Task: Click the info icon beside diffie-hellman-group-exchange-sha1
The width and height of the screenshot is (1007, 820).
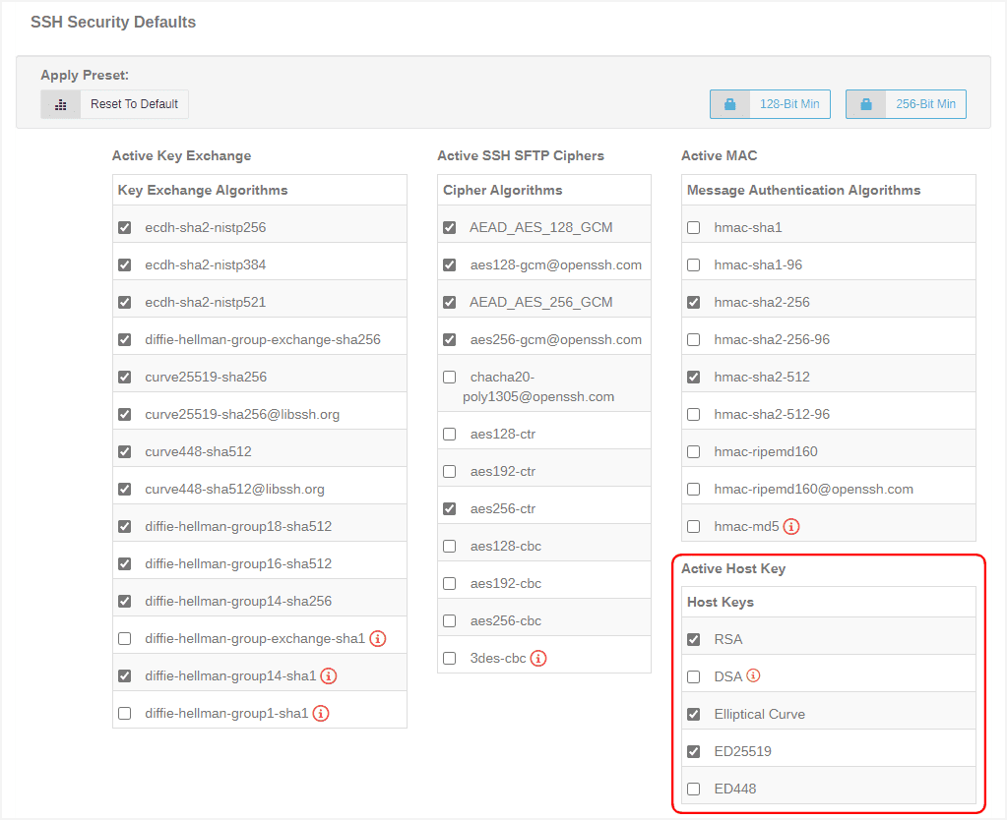Action: click(x=378, y=638)
